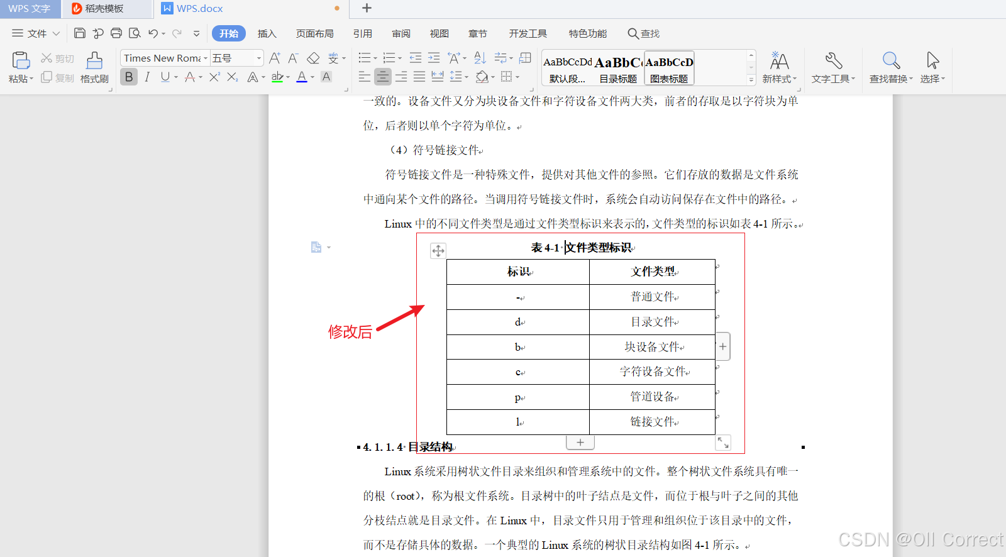Open borders dropdown
The image size is (1006, 557).
517,77
